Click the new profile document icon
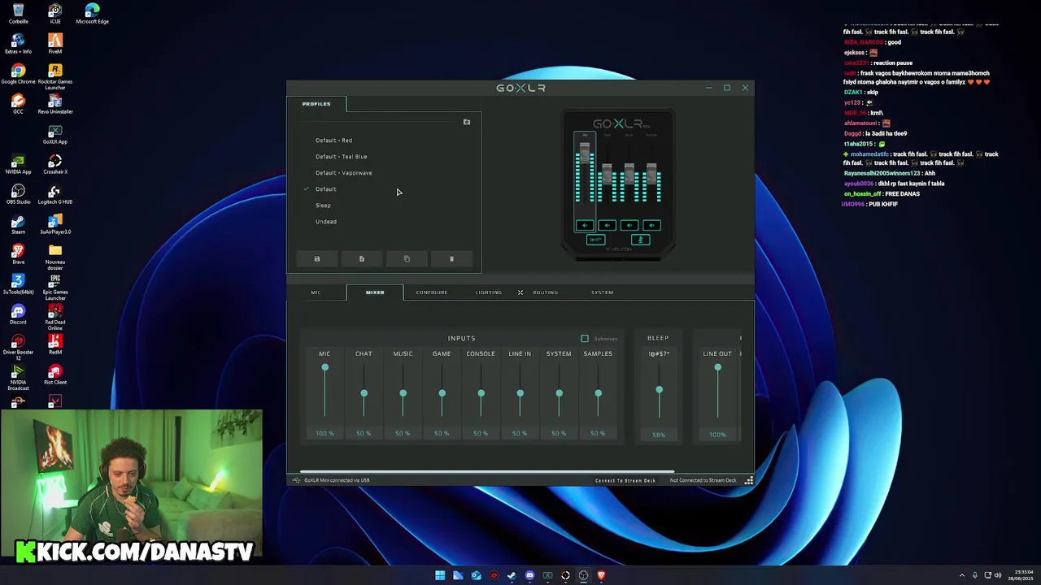The width and height of the screenshot is (1041, 585). (x=362, y=259)
